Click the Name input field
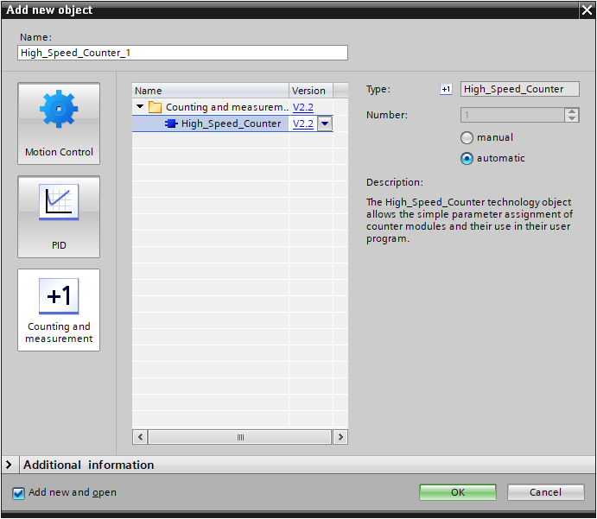 pyautogui.click(x=182, y=53)
